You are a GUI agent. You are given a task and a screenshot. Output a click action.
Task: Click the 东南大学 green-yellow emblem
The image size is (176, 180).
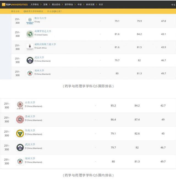coord(20,133)
